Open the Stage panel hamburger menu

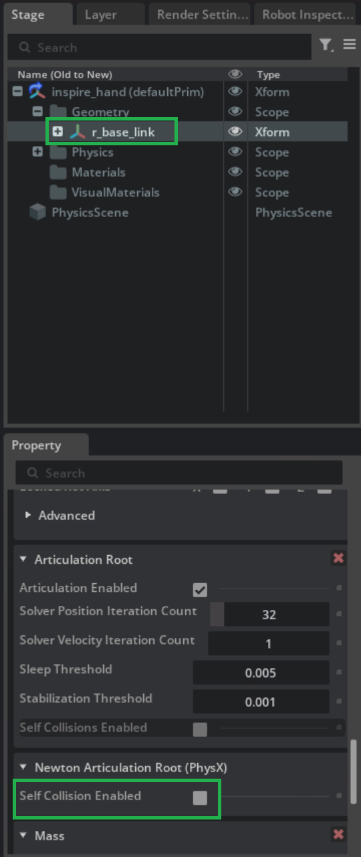click(x=349, y=44)
